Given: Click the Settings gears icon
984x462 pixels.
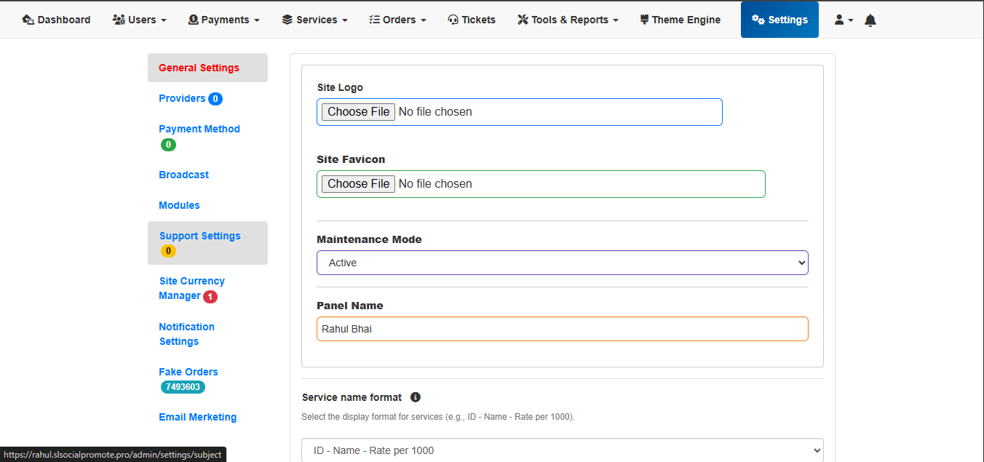Looking at the screenshot, I should [x=758, y=20].
